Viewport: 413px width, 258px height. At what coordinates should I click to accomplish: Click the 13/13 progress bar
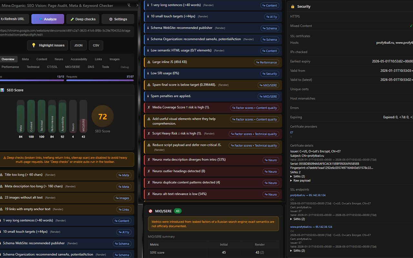coord(32,80)
